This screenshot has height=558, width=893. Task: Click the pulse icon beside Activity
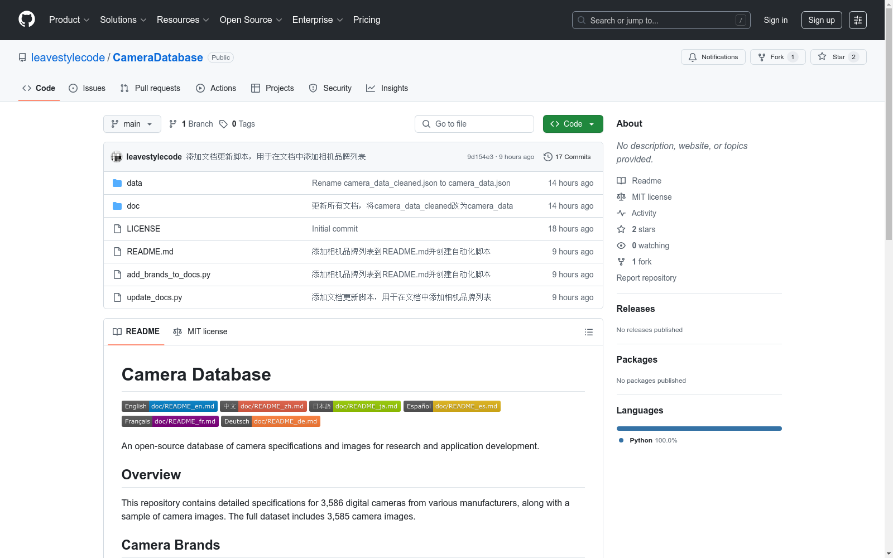pyautogui.click(x=621, y=213)
